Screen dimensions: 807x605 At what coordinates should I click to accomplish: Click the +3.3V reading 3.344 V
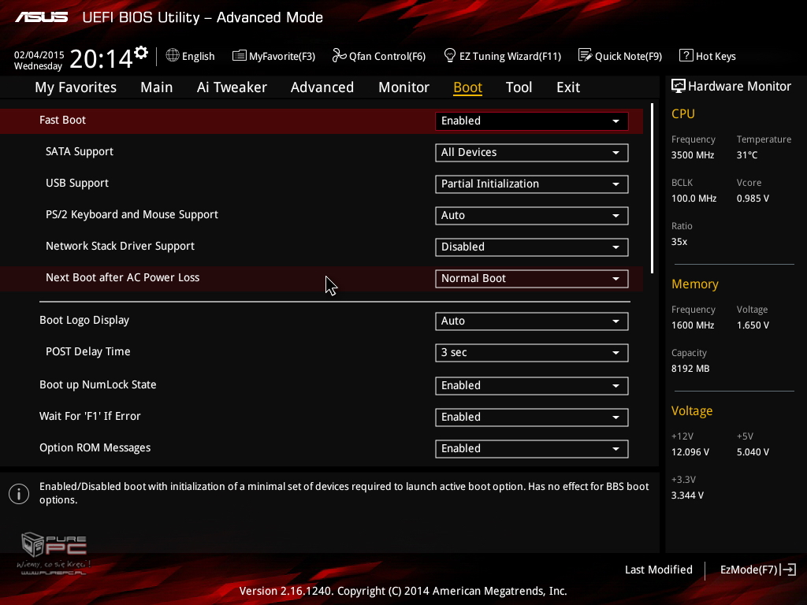coord(687,496)
